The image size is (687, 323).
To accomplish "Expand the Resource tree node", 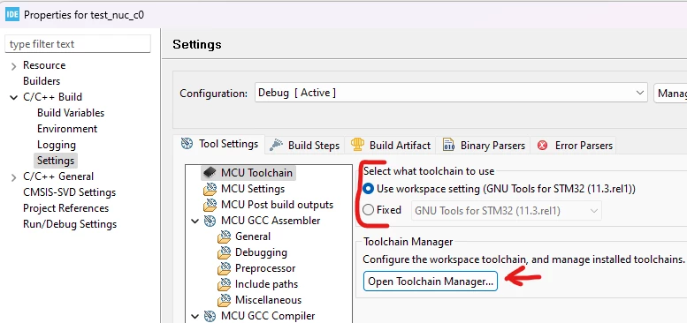I will 14,66.
